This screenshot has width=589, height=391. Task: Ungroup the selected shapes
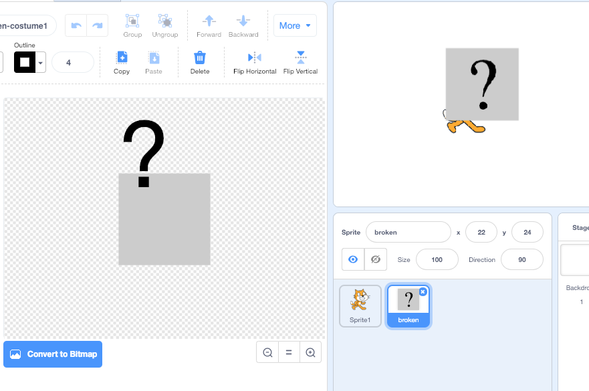click(x=165, y=26)
